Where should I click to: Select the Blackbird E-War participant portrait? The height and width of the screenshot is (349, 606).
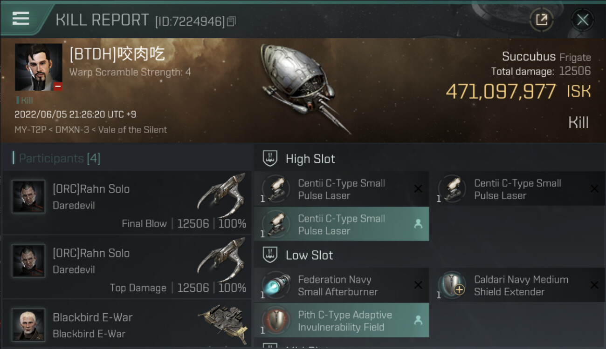(x=29, y=324)
